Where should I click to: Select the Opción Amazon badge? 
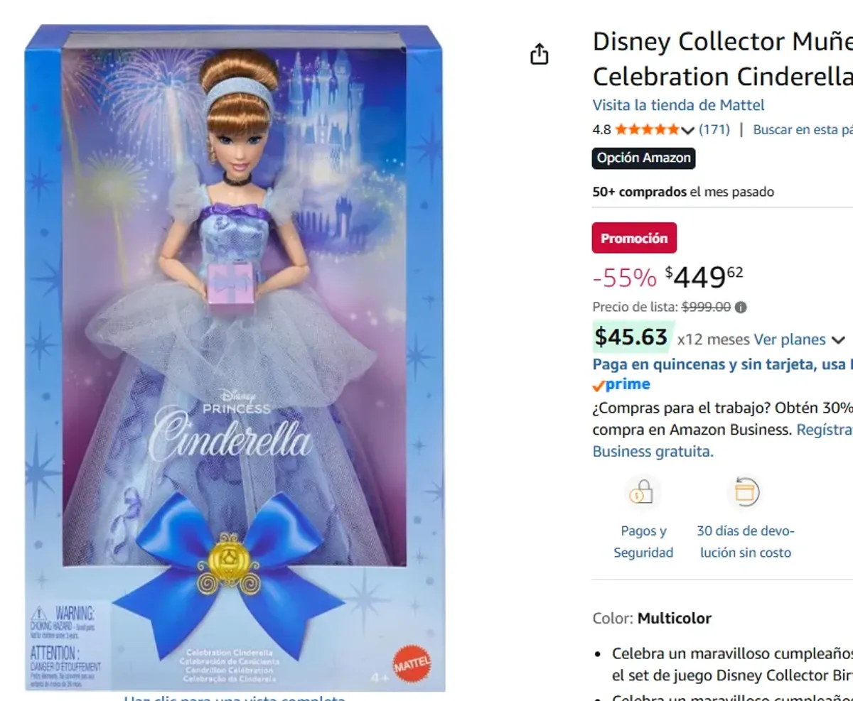point(643,158)
